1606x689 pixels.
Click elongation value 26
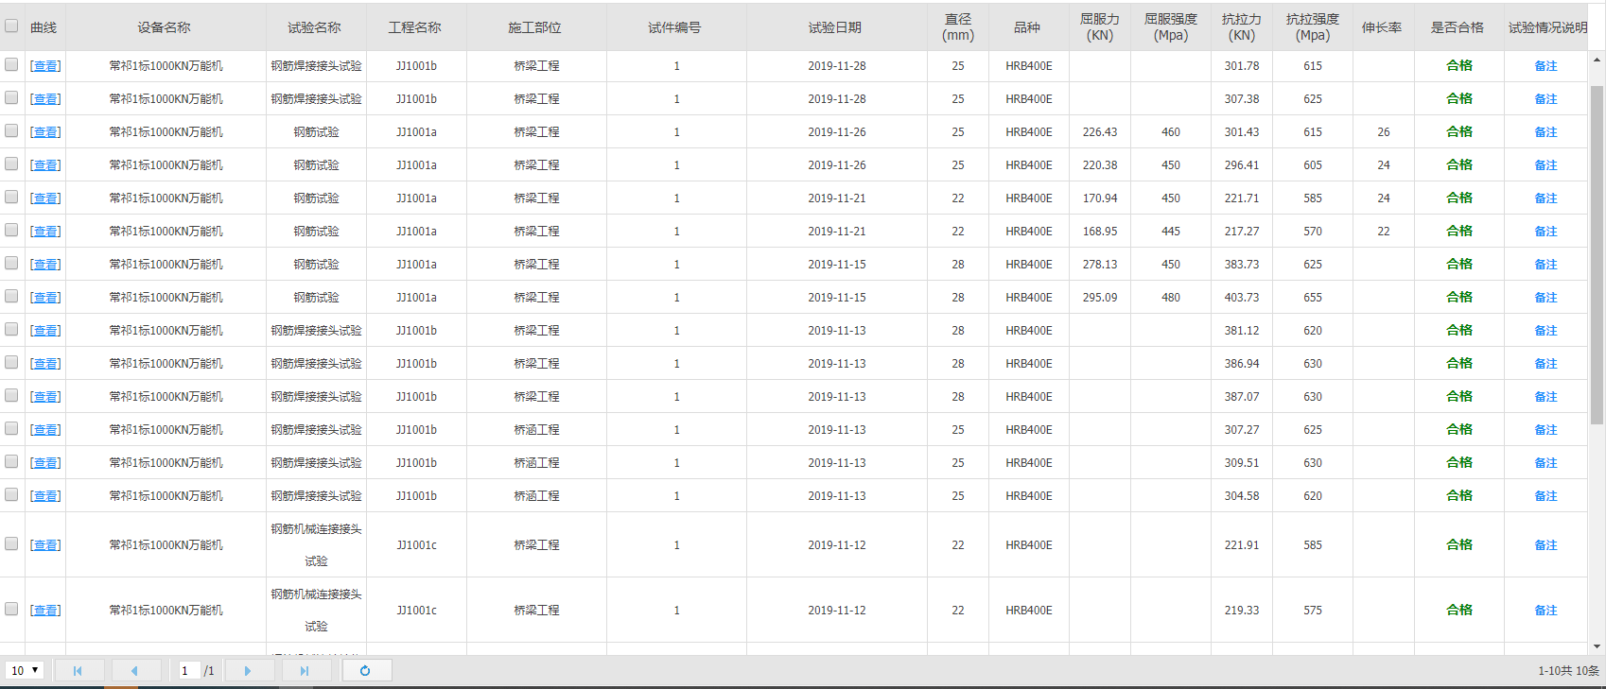click(1384, 132)
